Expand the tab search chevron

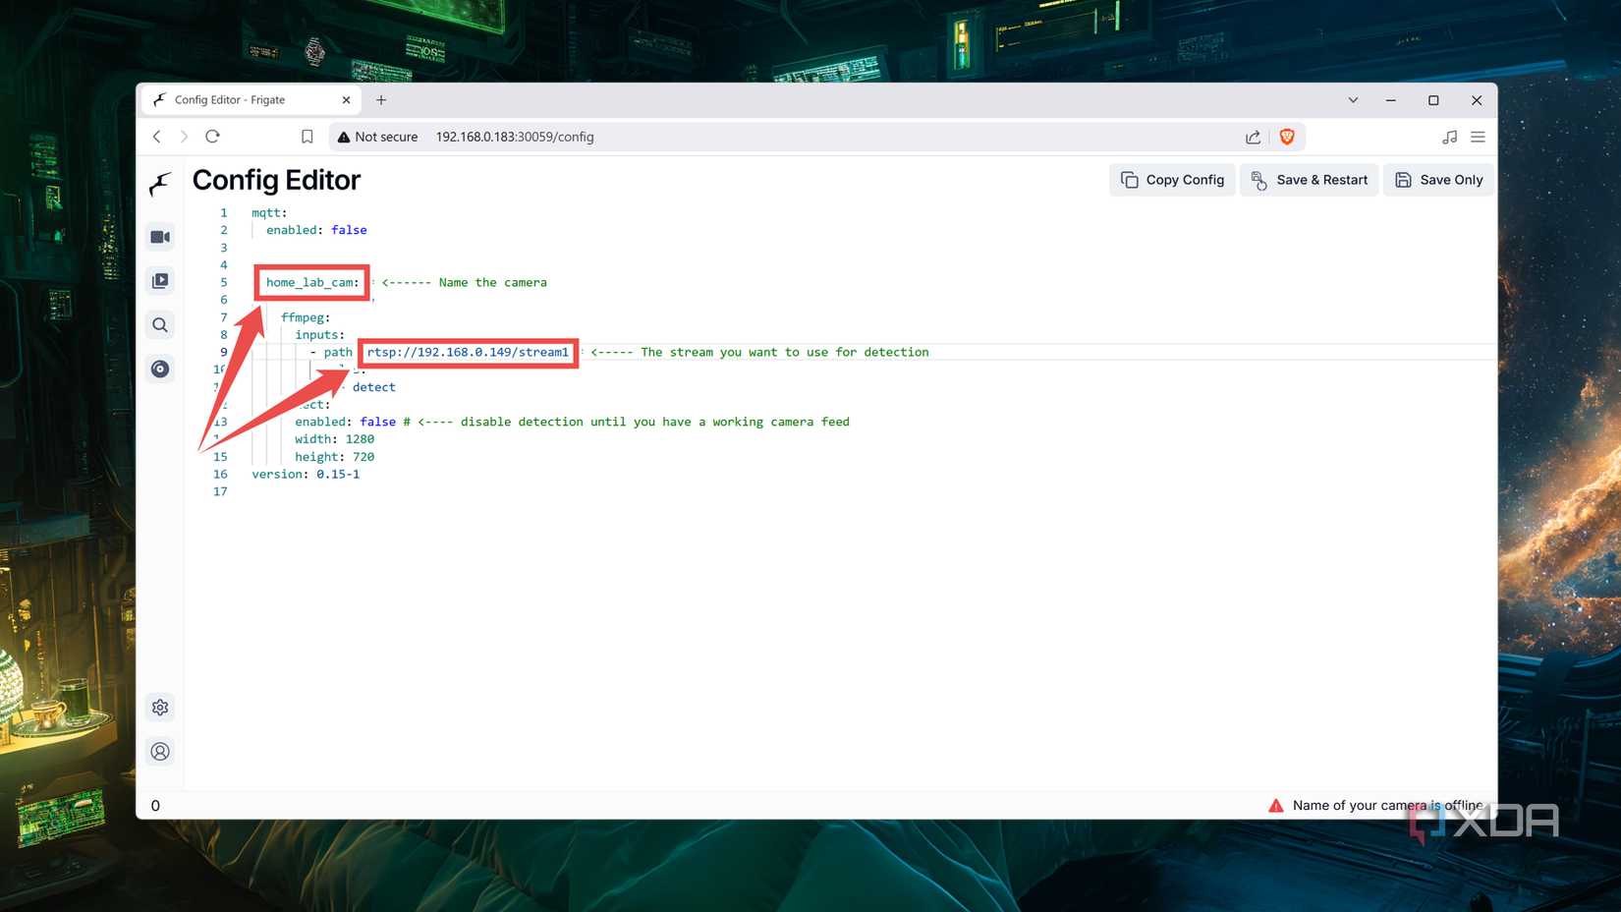[x=1353, y=100]
